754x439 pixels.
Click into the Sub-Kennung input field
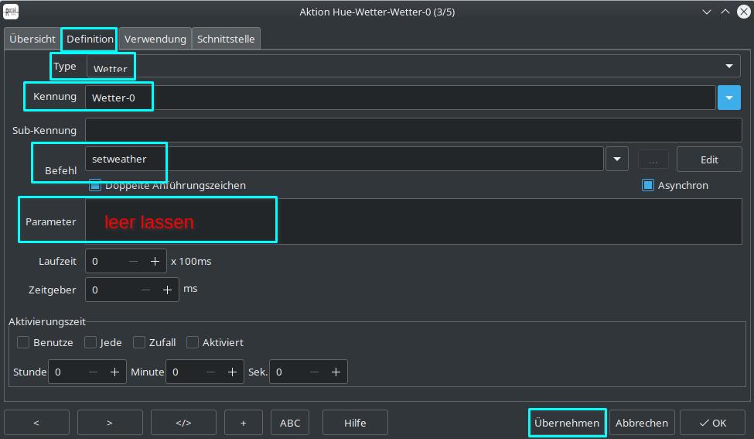pyautogui.click(x=413, y=130)
